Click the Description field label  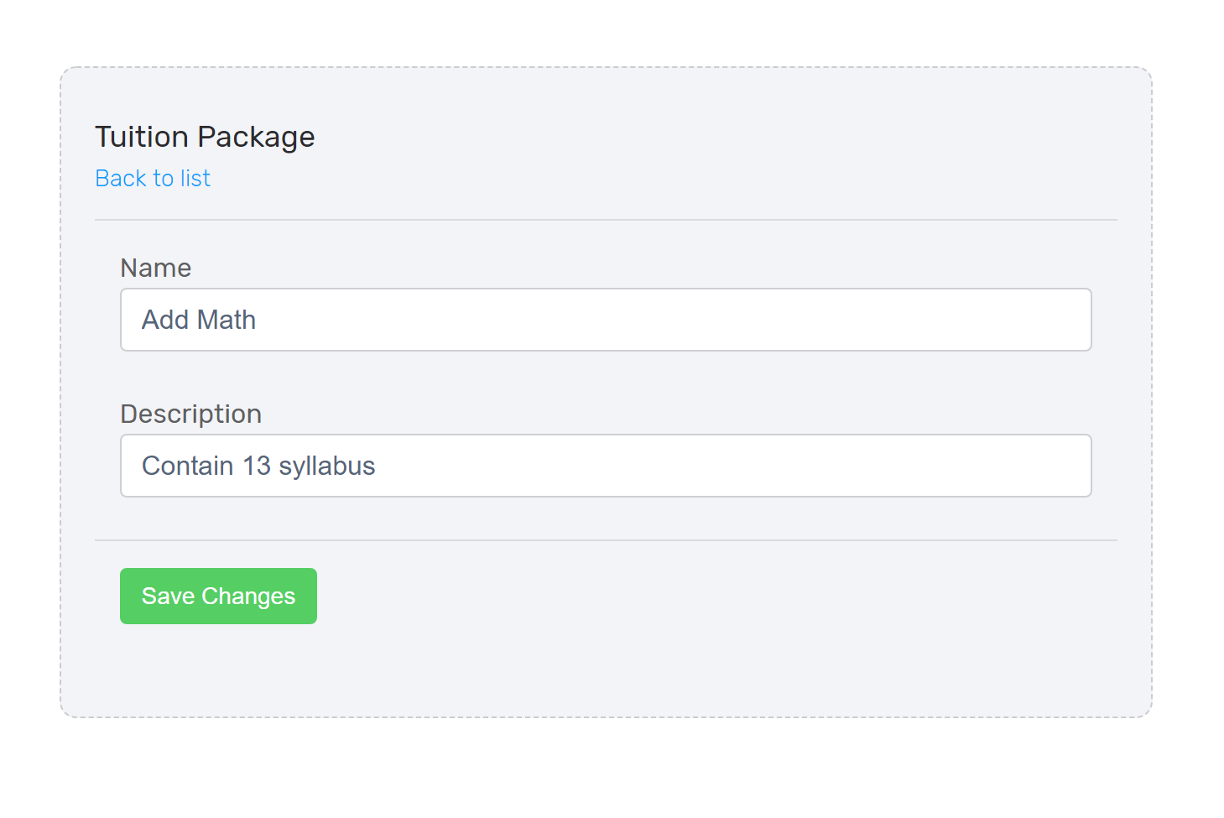191,414
